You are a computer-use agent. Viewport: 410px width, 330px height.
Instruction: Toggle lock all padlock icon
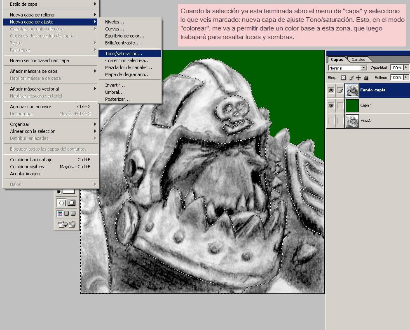pyautogui.click(x=366, y=77)
